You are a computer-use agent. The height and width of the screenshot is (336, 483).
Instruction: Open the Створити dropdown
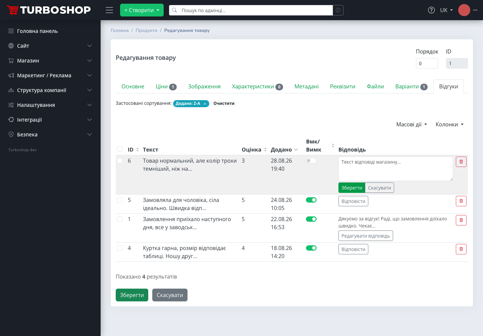point(142,10)
